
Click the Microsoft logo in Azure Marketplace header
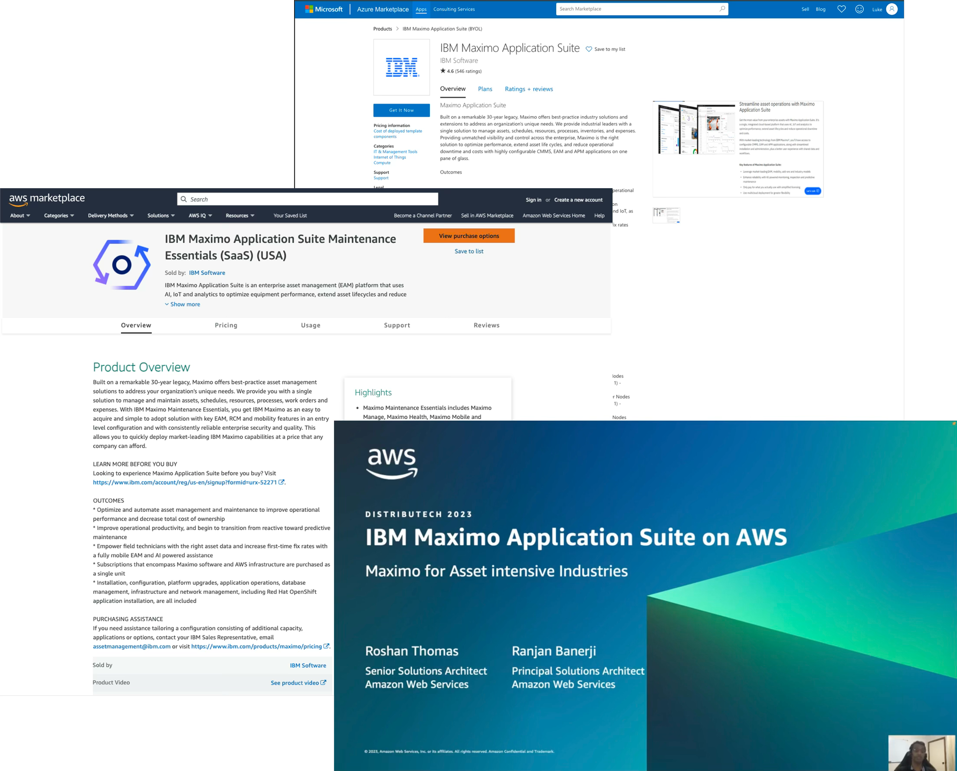click(324, 9)
